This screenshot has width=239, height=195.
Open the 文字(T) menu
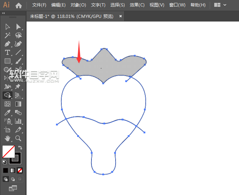(x=98, y=5)
